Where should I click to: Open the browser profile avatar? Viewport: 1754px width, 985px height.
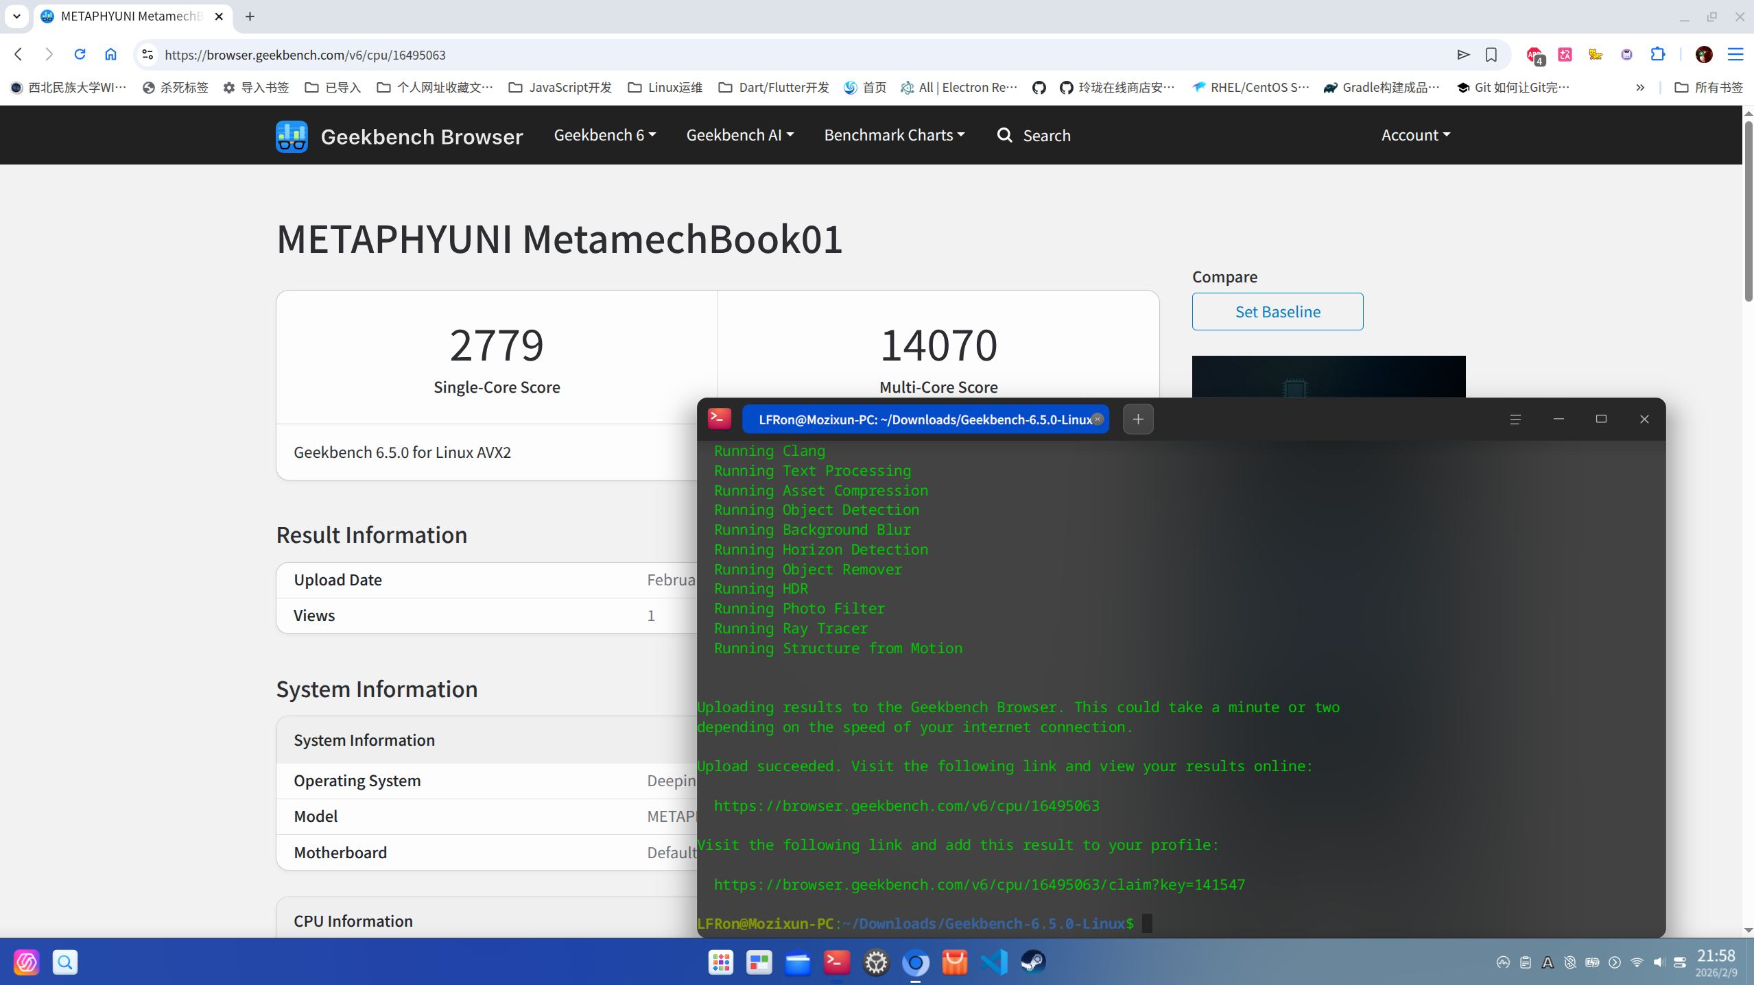[1704, 54]
